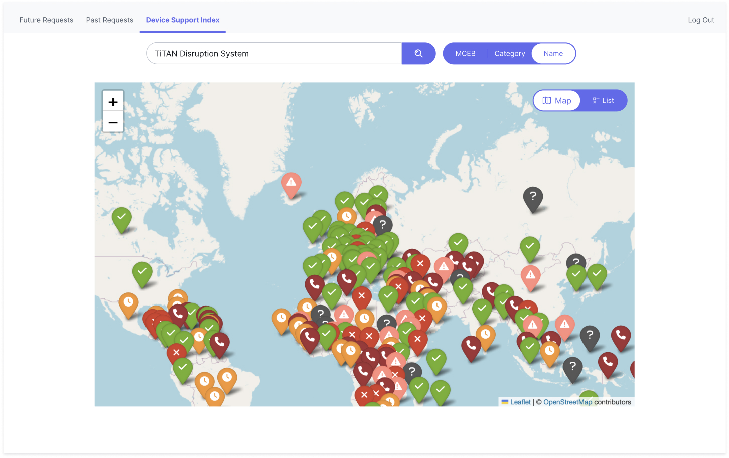This screenshot has height=458, width=729.
Task: Select the Map view toggle
Action: (557, 101)
